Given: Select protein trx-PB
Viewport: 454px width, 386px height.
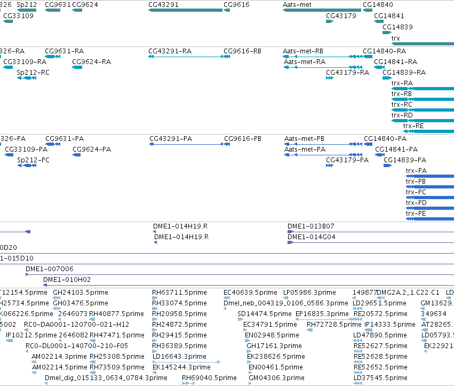Looking at the screenshot, I should [416, 182].
